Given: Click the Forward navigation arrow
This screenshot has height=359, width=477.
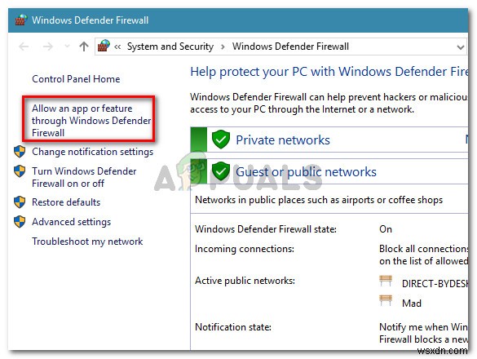Looking at the screenshot, I should tap(48, 47).
